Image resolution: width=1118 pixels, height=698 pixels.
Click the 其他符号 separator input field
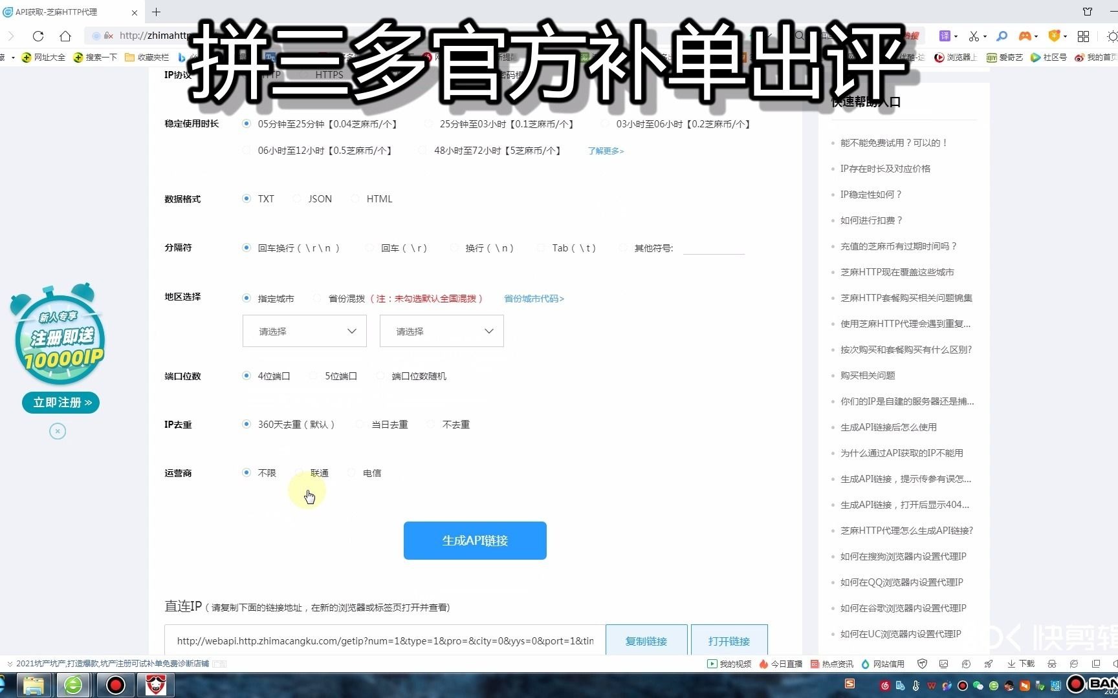[x=714, y=248]
